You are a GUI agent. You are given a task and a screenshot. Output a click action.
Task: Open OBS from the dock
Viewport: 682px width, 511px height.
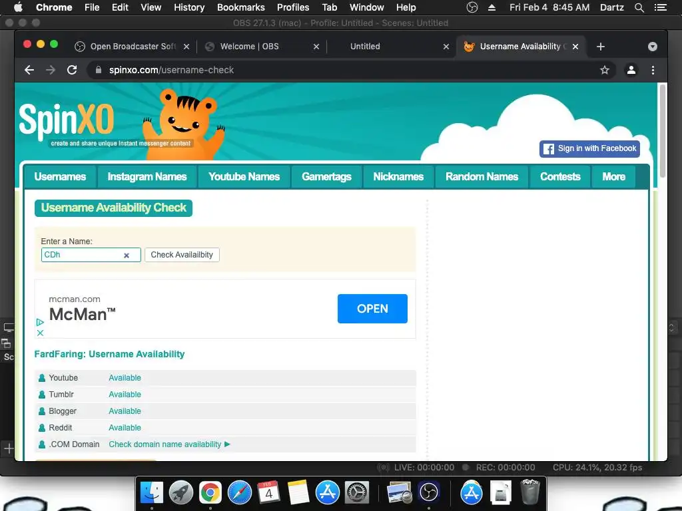[x=429, y=493]
